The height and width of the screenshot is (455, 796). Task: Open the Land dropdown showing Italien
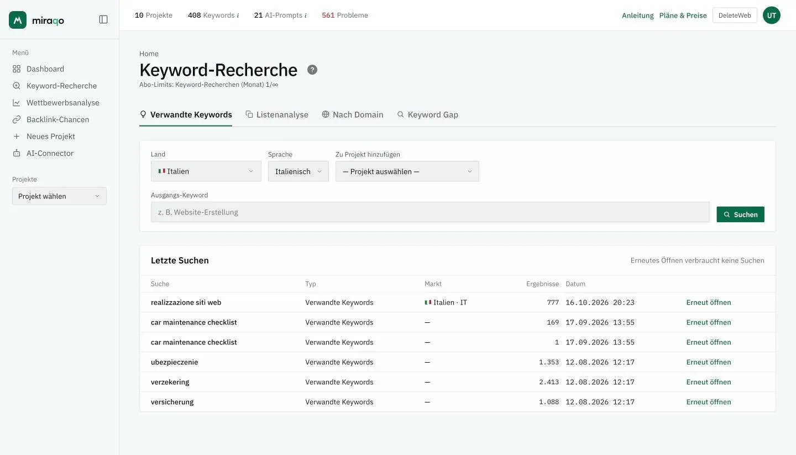(x=206, y=171)
